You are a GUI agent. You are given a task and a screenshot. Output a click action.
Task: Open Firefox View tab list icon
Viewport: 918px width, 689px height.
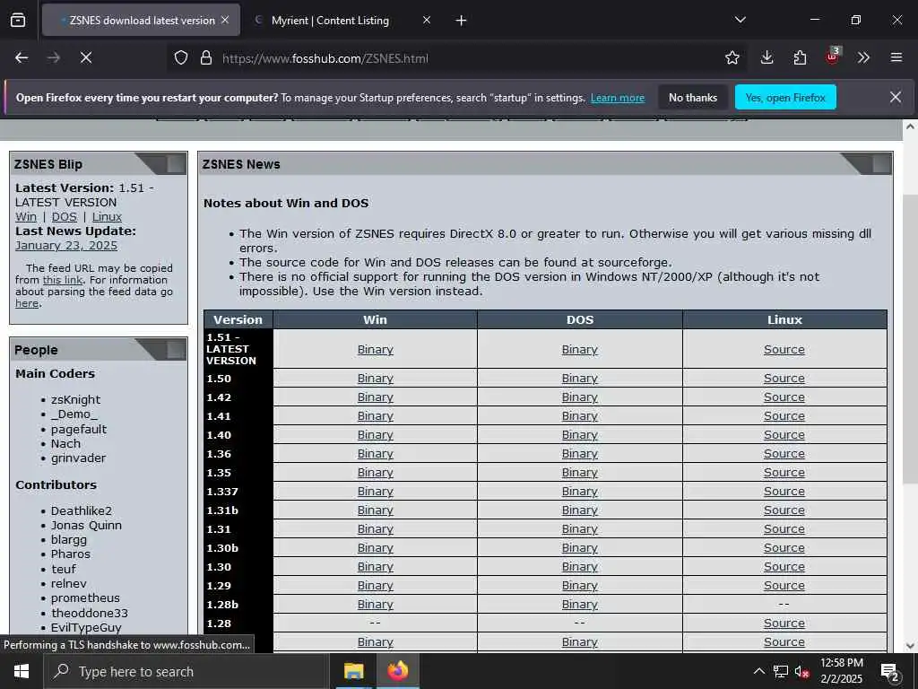click(x=18, y=21)
